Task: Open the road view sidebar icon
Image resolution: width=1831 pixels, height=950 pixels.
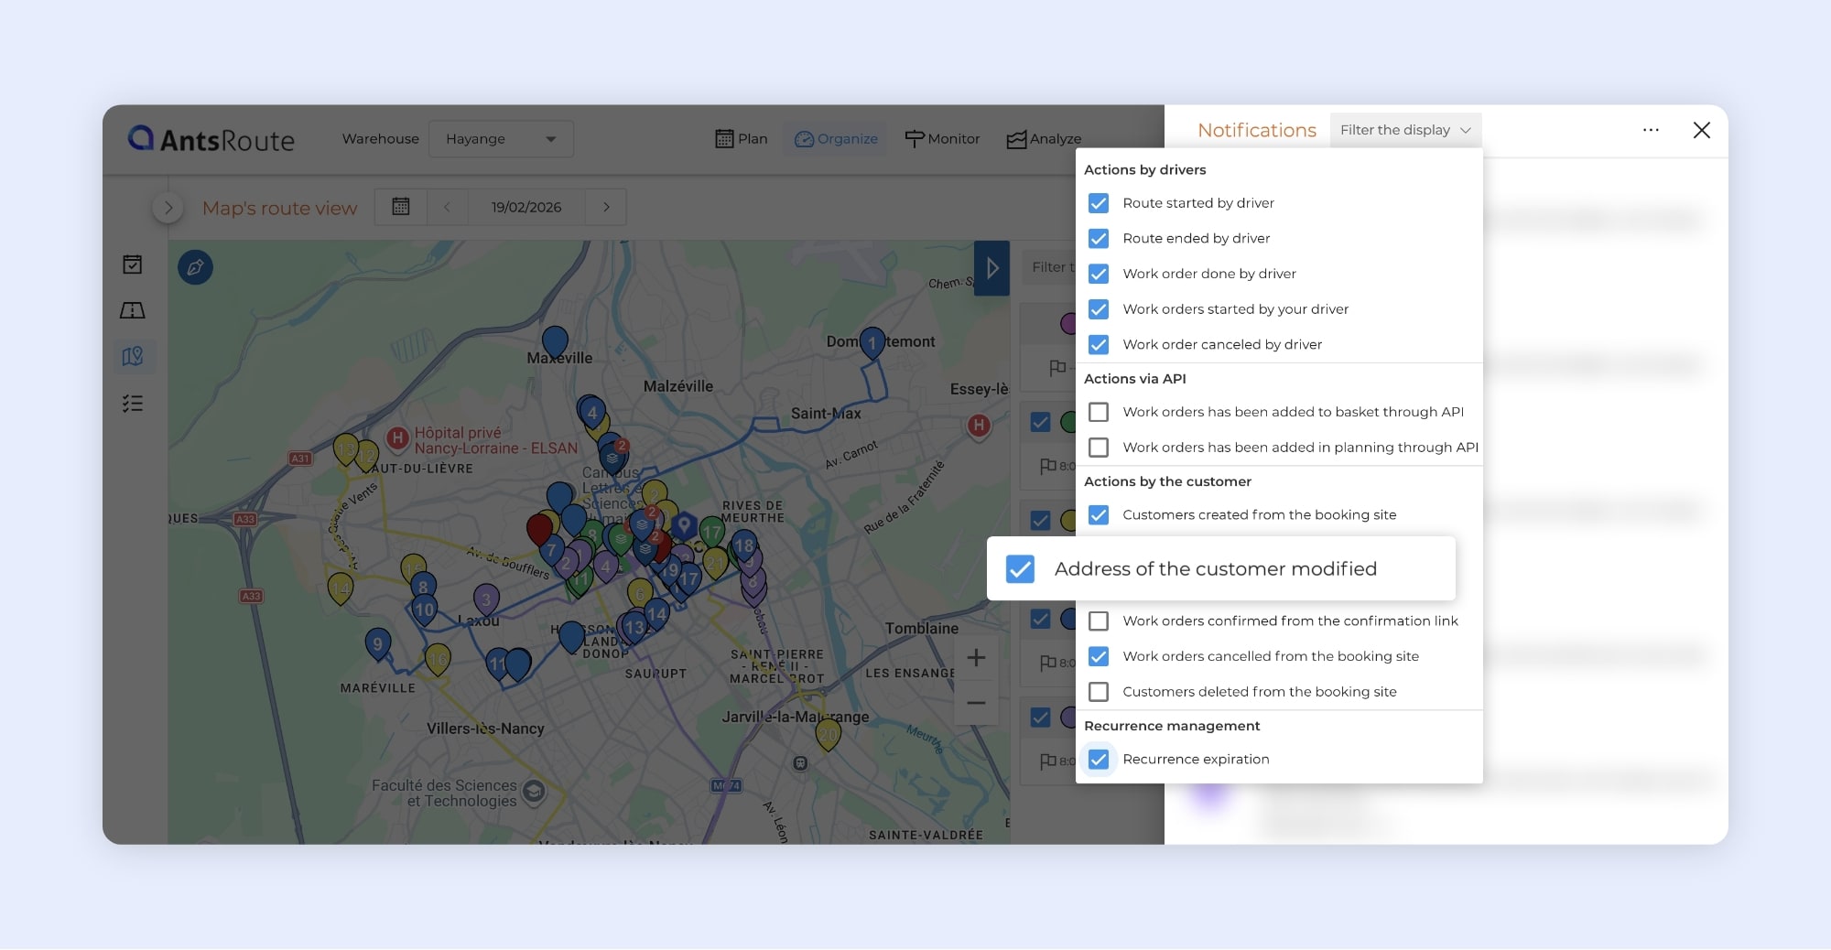Action: tap(133, 311)
